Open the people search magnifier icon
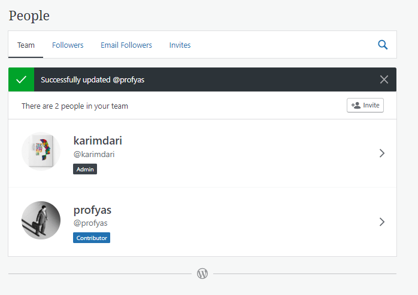Screen dimensions: 418x295 pos(383,45)
